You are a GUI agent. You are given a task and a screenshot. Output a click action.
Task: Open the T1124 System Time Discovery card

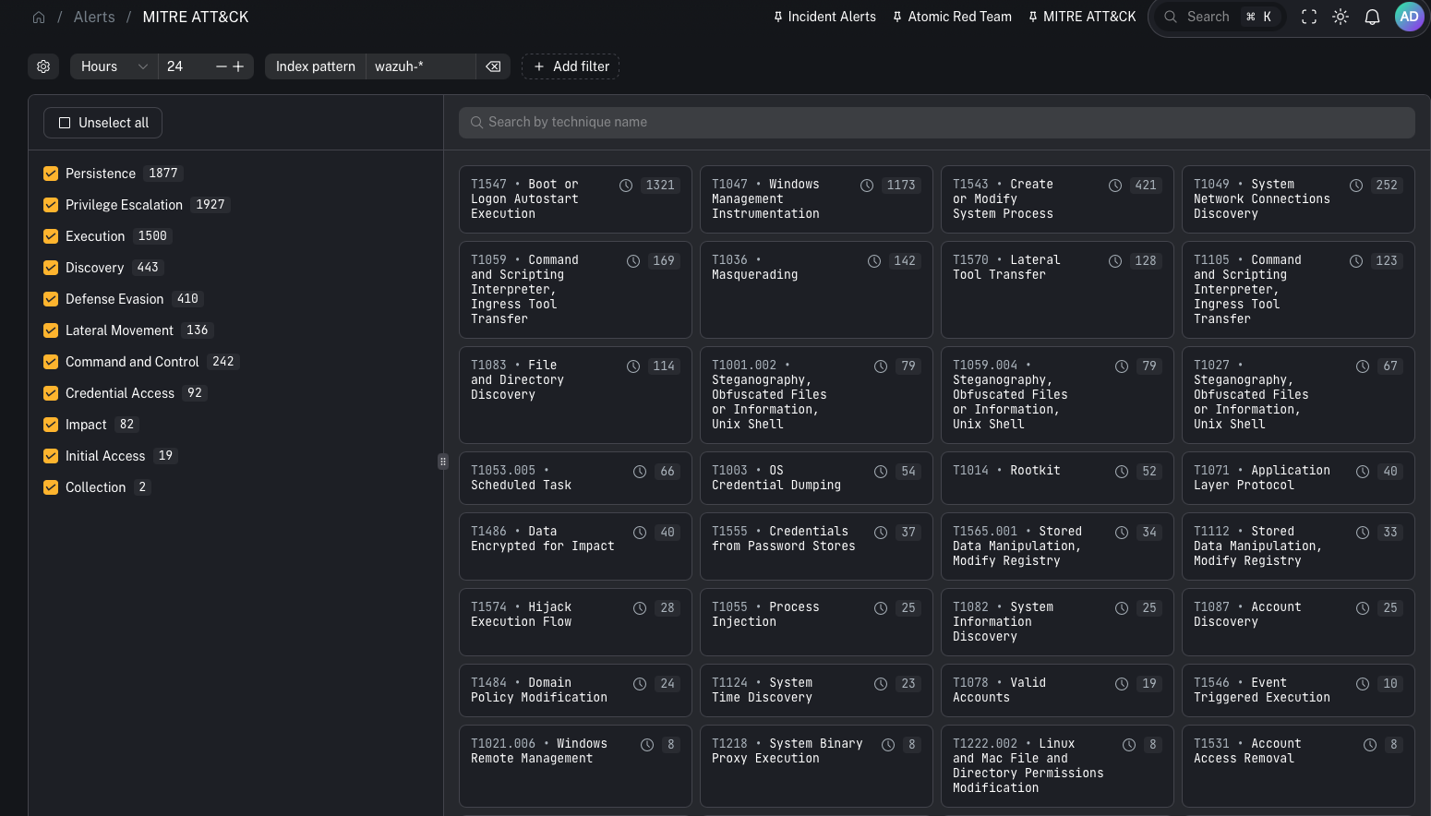click(x=816, y=690)
